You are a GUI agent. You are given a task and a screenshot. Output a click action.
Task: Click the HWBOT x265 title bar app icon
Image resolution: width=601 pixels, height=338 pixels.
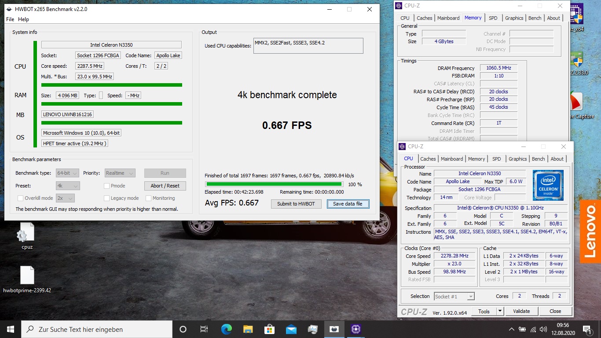[x=9, y=9]
